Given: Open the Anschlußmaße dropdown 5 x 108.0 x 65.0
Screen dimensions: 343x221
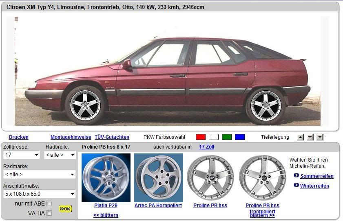Looking at the screenshot, I should pos(40,194).
